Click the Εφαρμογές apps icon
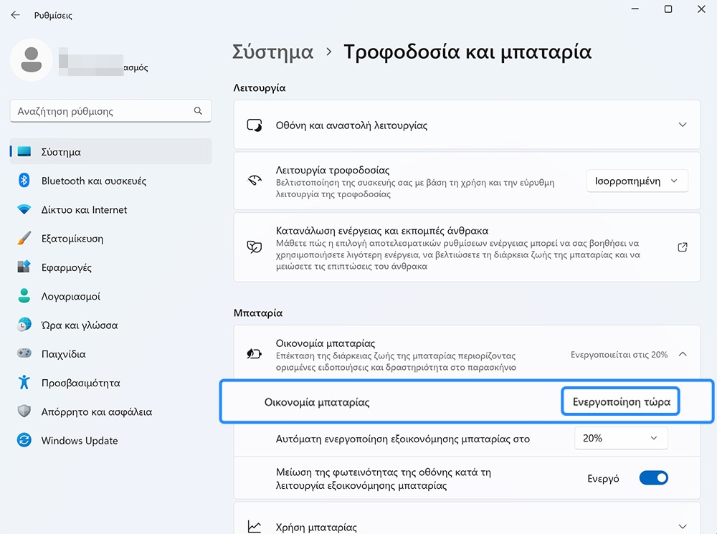 [x=24, y=267]
